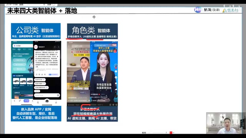Click the third, widest suggestion chip
The height and width of the screenshot is (138, 246).
click(42, 87)
